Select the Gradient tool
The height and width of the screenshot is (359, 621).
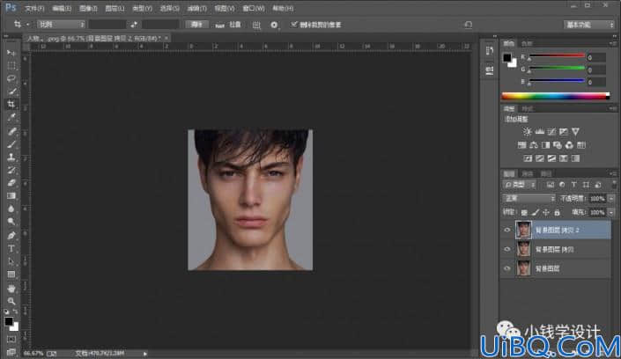[11, 196]
